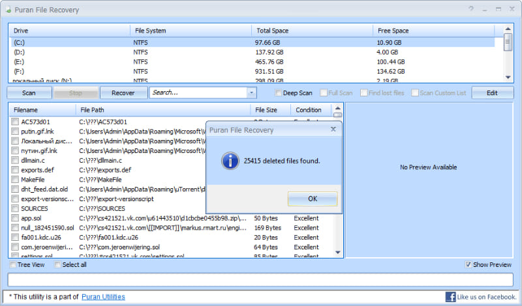This screenshot has width=522, height=306.
Task: Close the deleted files found dialog
Action: 333,129
